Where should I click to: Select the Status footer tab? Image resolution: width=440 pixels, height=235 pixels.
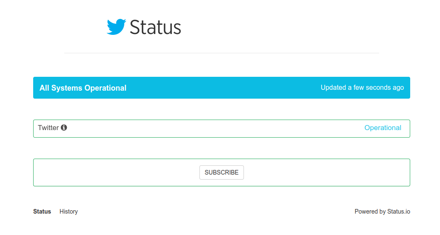tap(42, 211)
